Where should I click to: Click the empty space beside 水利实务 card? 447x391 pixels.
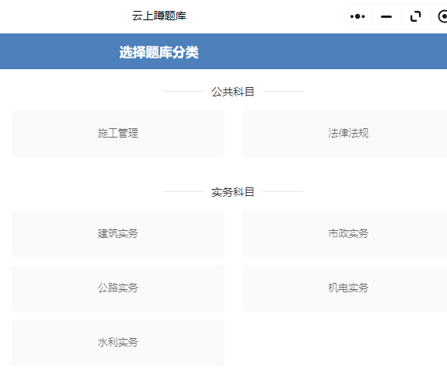click(x=344, y=343)
